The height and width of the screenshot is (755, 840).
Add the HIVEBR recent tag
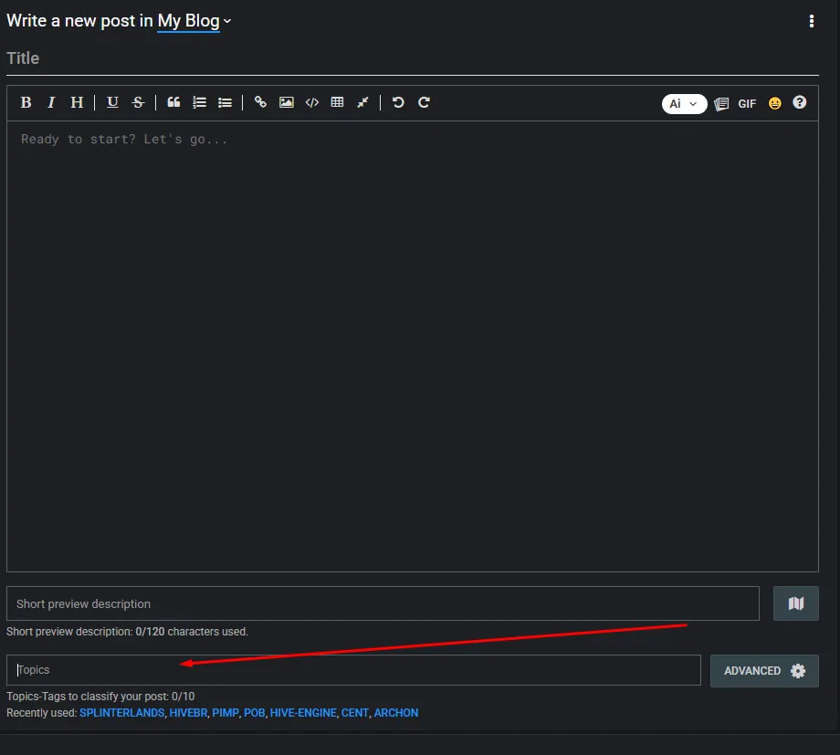pyautogui.click(x=188, y=713)
